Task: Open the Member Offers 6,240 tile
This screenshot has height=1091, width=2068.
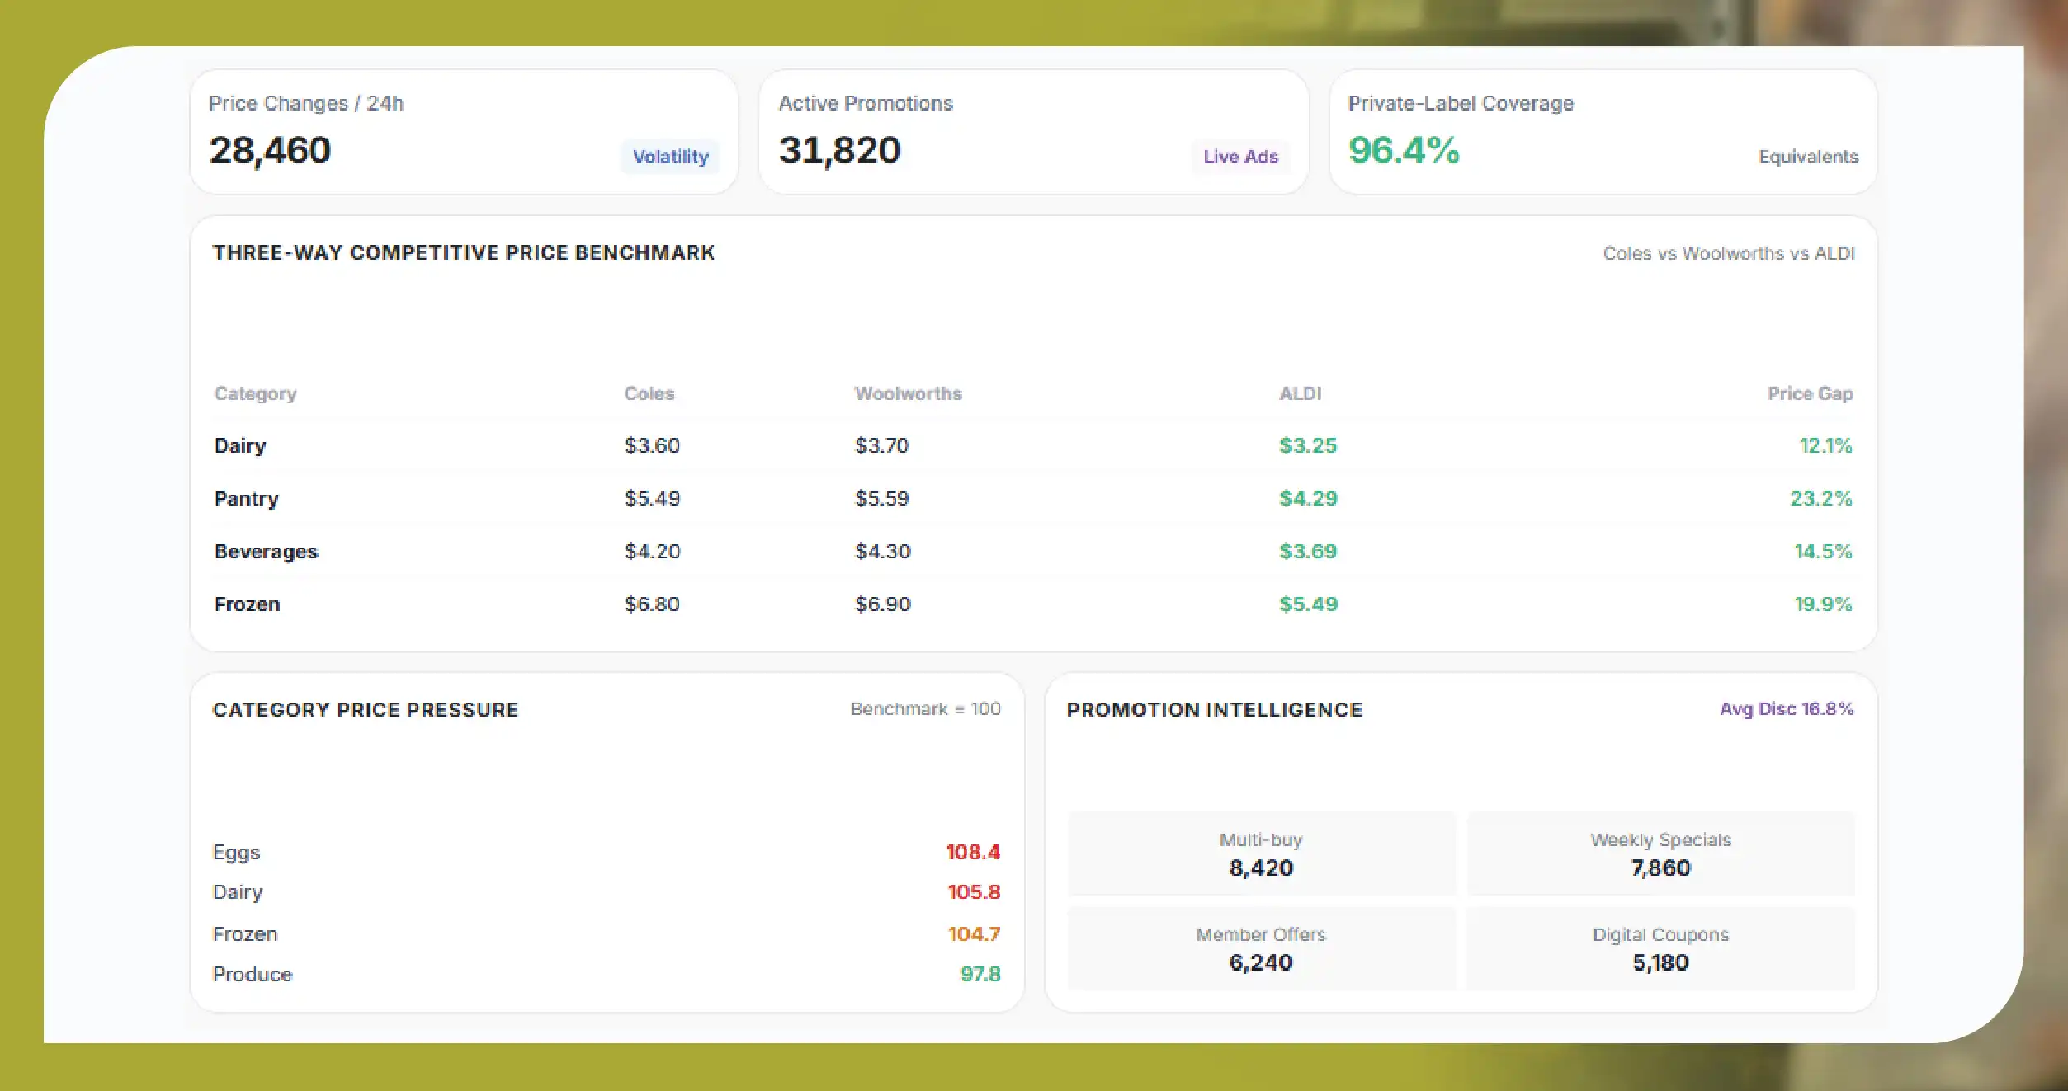Action: click(1262, 949)
